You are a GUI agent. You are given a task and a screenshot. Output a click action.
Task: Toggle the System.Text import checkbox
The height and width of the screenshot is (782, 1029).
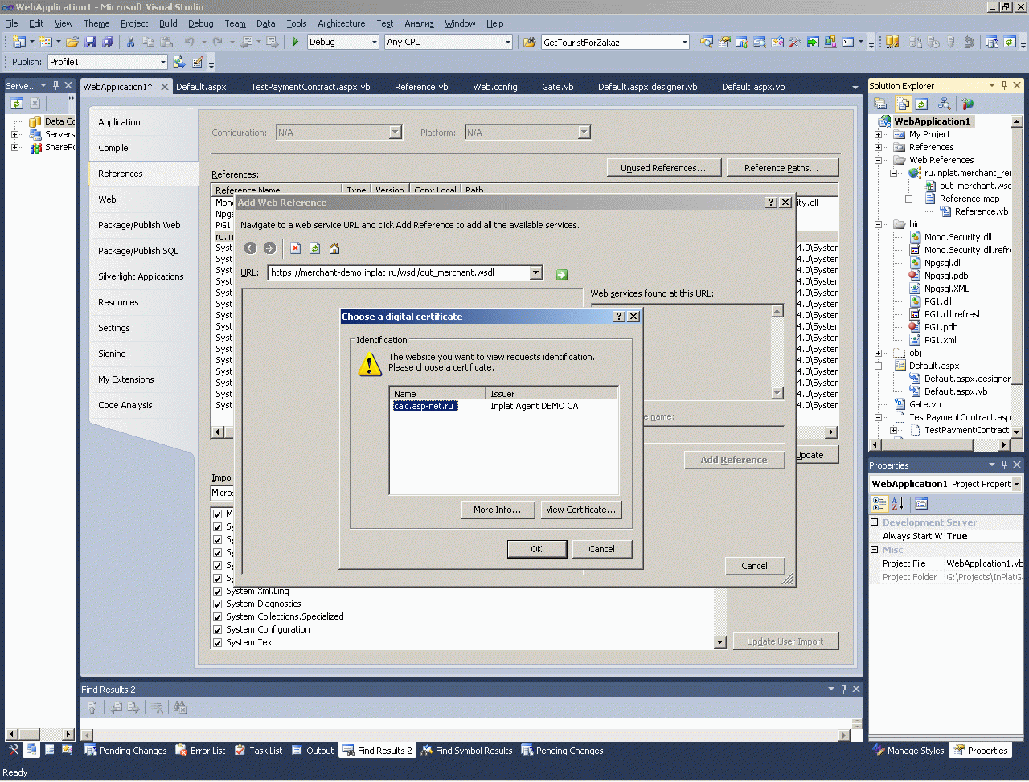[x=217, y=642]
